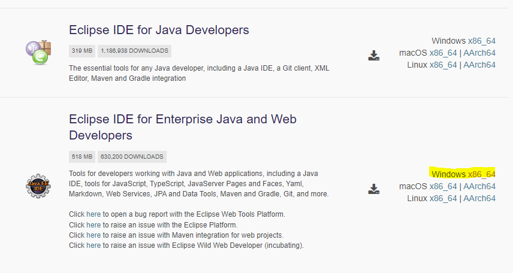The height and width of the screenshot is (273, 513).
Task: Open Eclipse IDE for Java Developers title
Action: click(159, 30)
